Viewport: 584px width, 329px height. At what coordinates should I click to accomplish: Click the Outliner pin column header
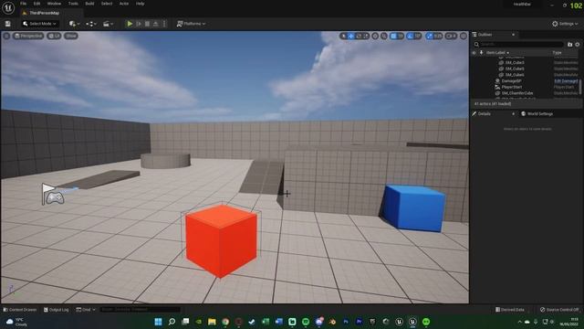pyautogui.click(x=481, y=53)
